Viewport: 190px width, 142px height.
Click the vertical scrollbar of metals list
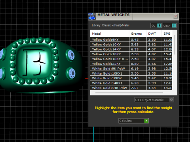pyautogui.click(x=175, y=45)
